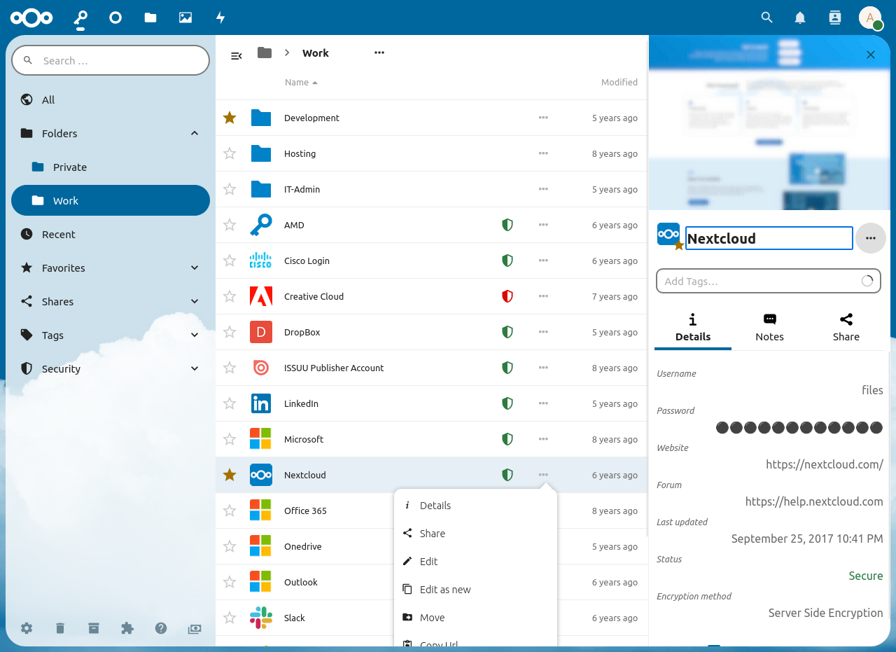Open the Backup archive icon in sidebar footer
896x652 pixels.
coord(94,628)
